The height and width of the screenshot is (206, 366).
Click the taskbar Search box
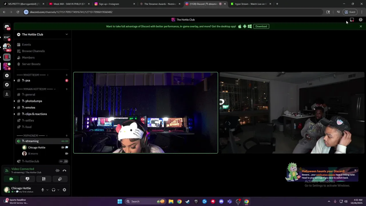(146, 201)
